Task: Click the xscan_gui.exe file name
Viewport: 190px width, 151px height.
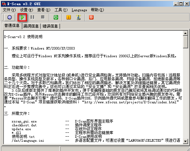Action: click(x=24, y=121)
